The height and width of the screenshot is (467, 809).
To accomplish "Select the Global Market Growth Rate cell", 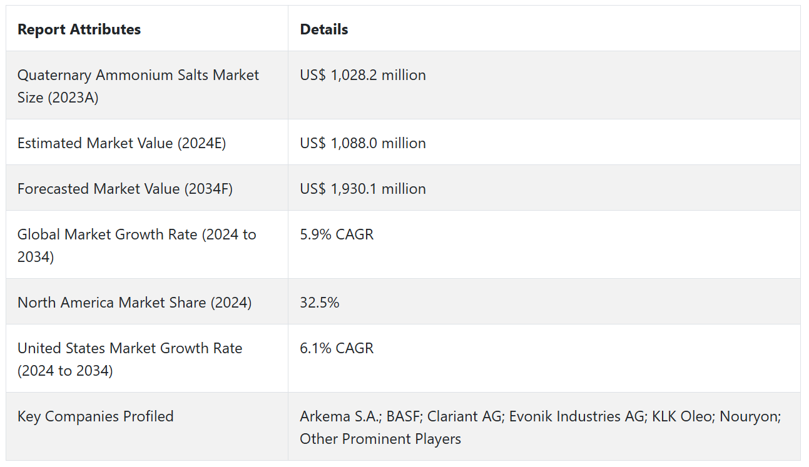I will click(136, 245).
